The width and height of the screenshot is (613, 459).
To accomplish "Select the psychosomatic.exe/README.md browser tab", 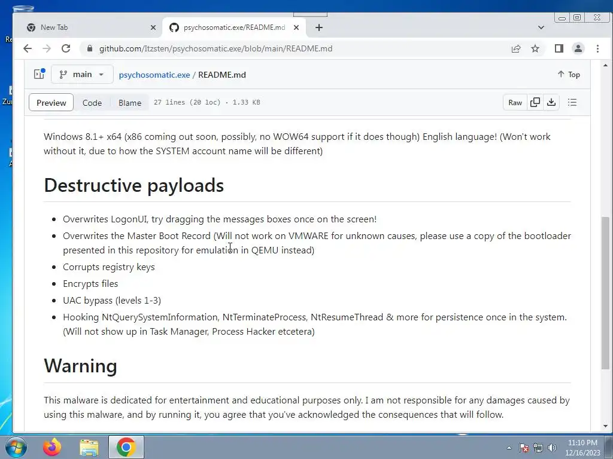I will [234, 27].
